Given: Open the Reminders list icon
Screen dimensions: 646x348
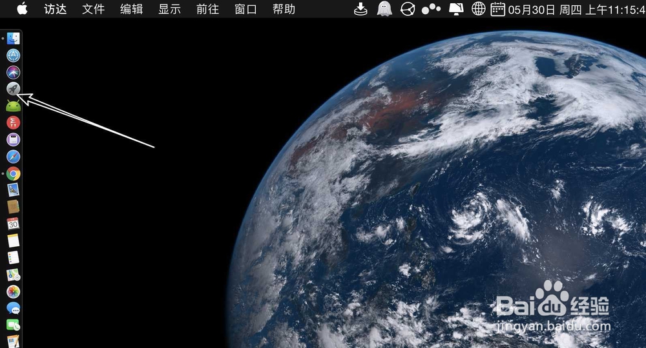Looking at the screenshot, I should pyautogui.click(x=13, y=258).
